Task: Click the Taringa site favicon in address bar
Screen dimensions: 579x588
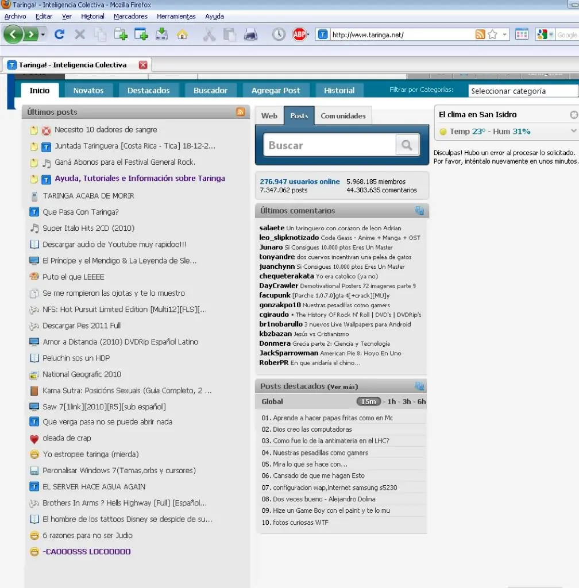Action: coord(322,35)
